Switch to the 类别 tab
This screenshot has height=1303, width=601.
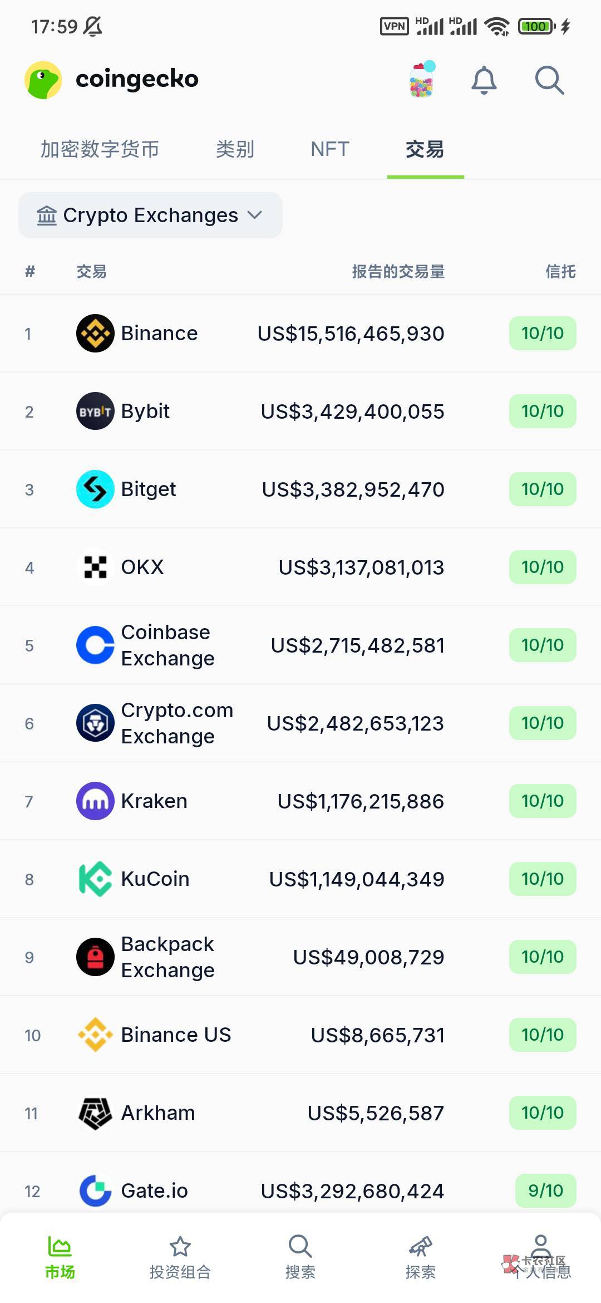click(235, 149)
